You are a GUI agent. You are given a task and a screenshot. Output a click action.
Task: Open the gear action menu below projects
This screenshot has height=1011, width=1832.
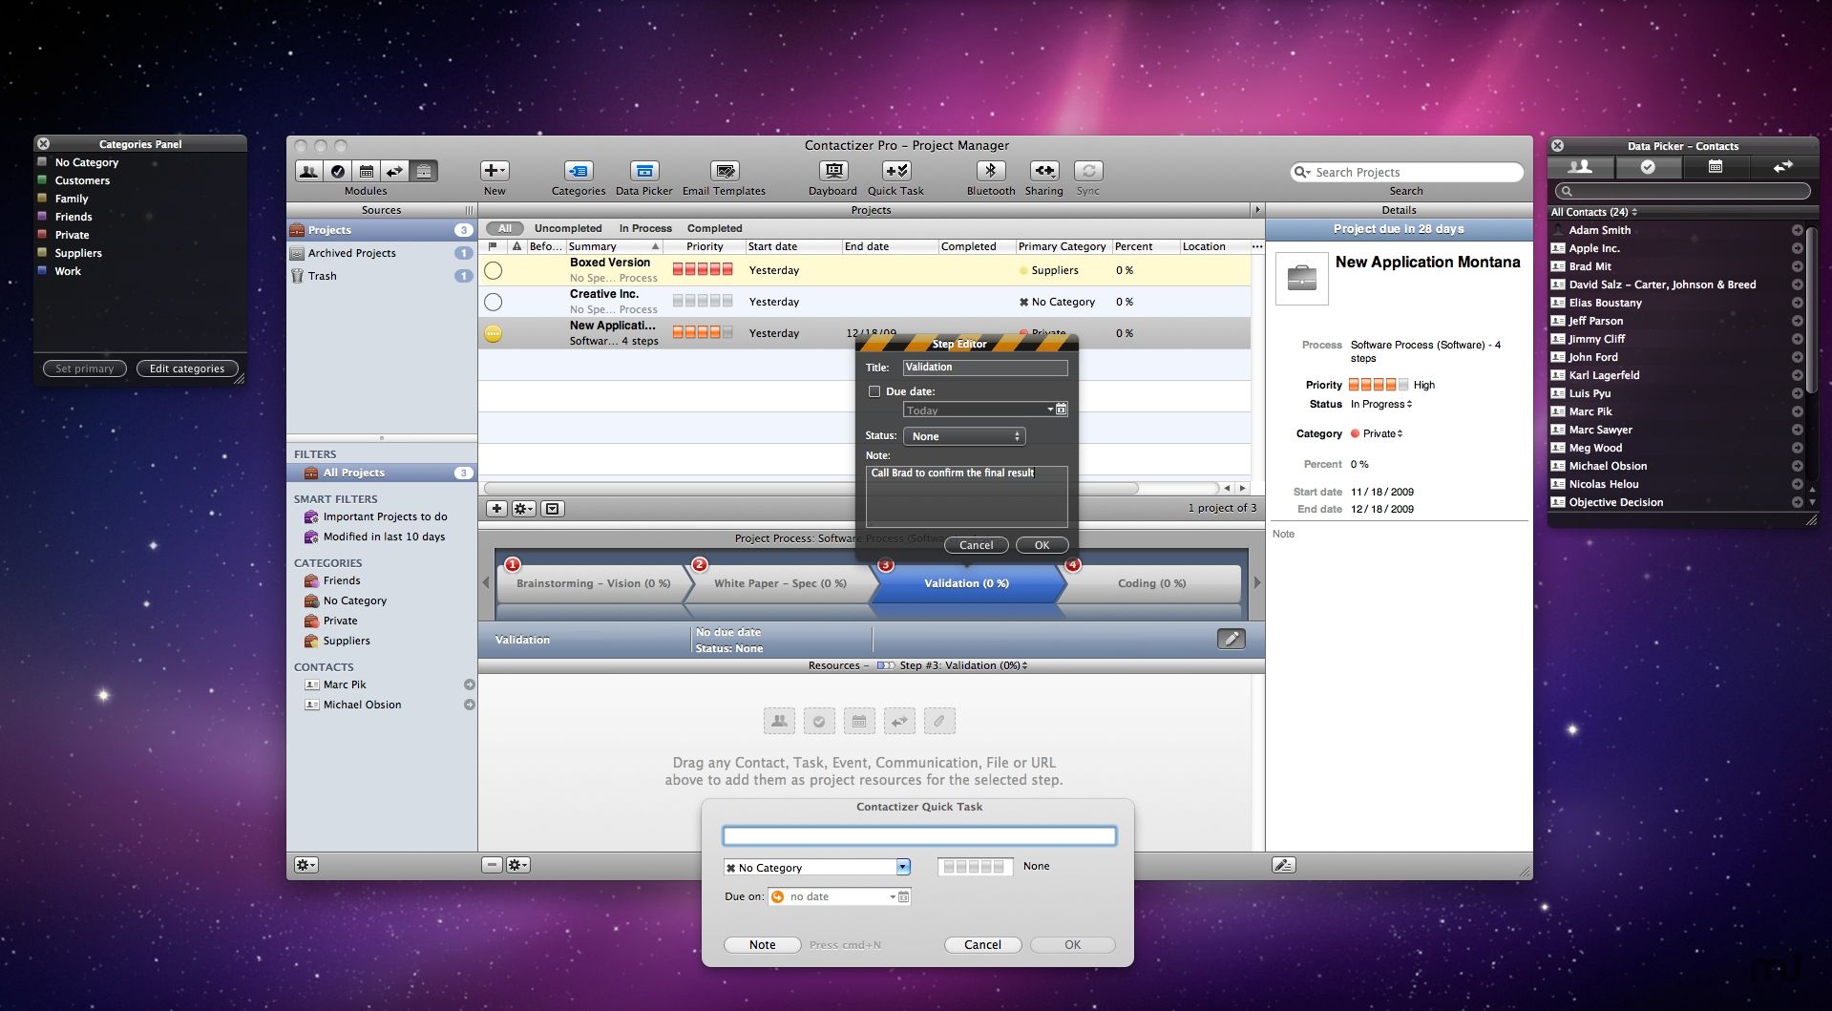(524, 509)
